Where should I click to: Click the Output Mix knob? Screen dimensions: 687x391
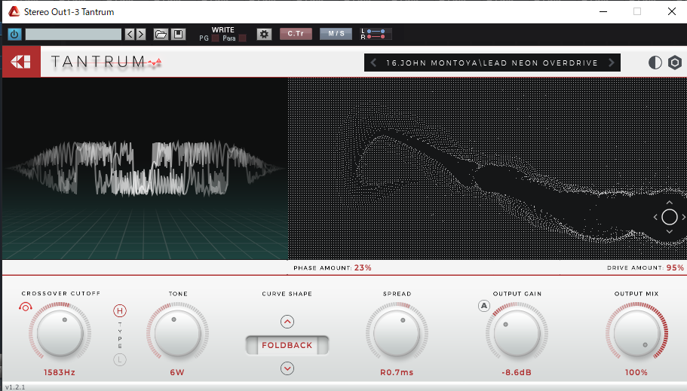click(636, 333)
